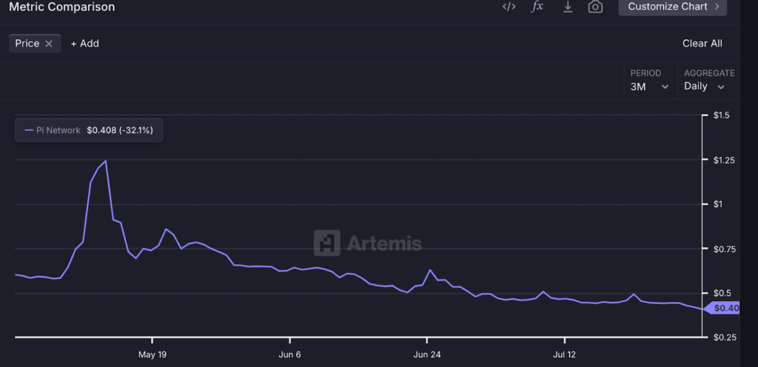Click the Jul 12 axis label
The height and width of the screenshot is (367, 758).
[x=564, y=354]
